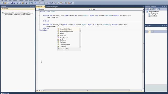This screenshot has height=94, width=168.
Task: Toggle auto-hide pin on Solution Explorer
Action: click(x=165, y=7)
